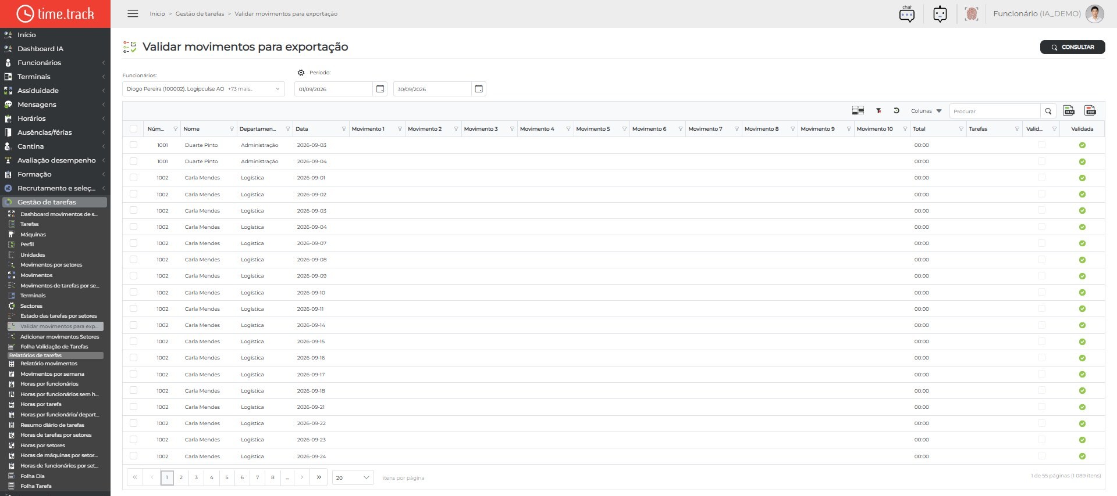Expand Terminais sidebar menu
Image resolution: width=1117 pixels, height=496 pixels.
pyautogui.click(x=55, y=77)
